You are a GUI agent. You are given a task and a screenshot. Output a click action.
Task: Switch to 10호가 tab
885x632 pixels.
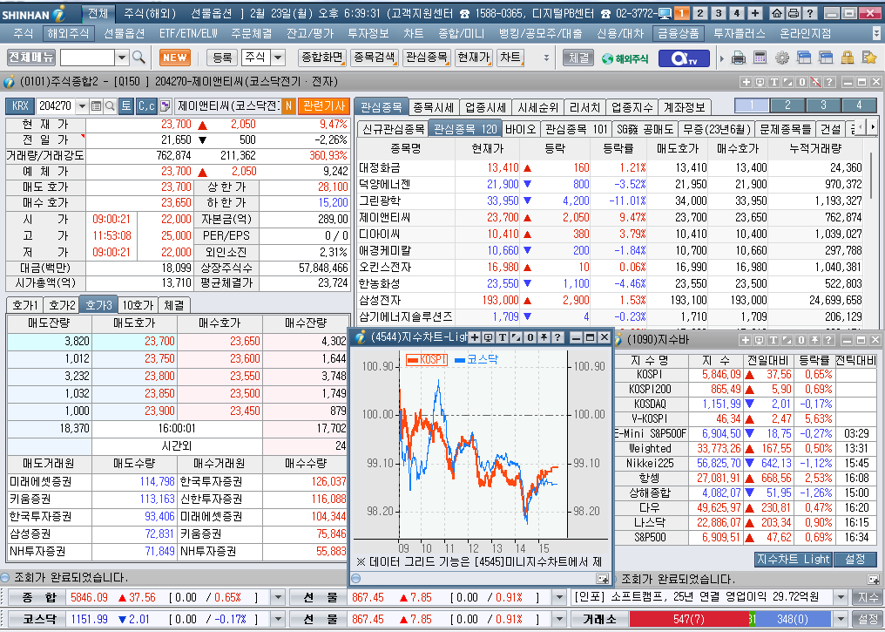click(x=138, y=305)
